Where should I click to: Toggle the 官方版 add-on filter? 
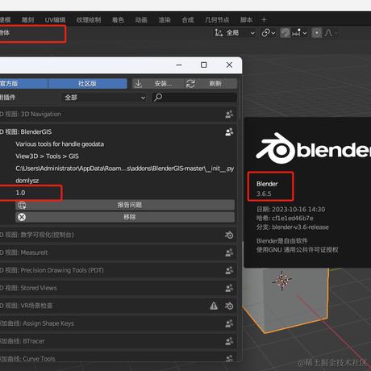coord(23,84)
